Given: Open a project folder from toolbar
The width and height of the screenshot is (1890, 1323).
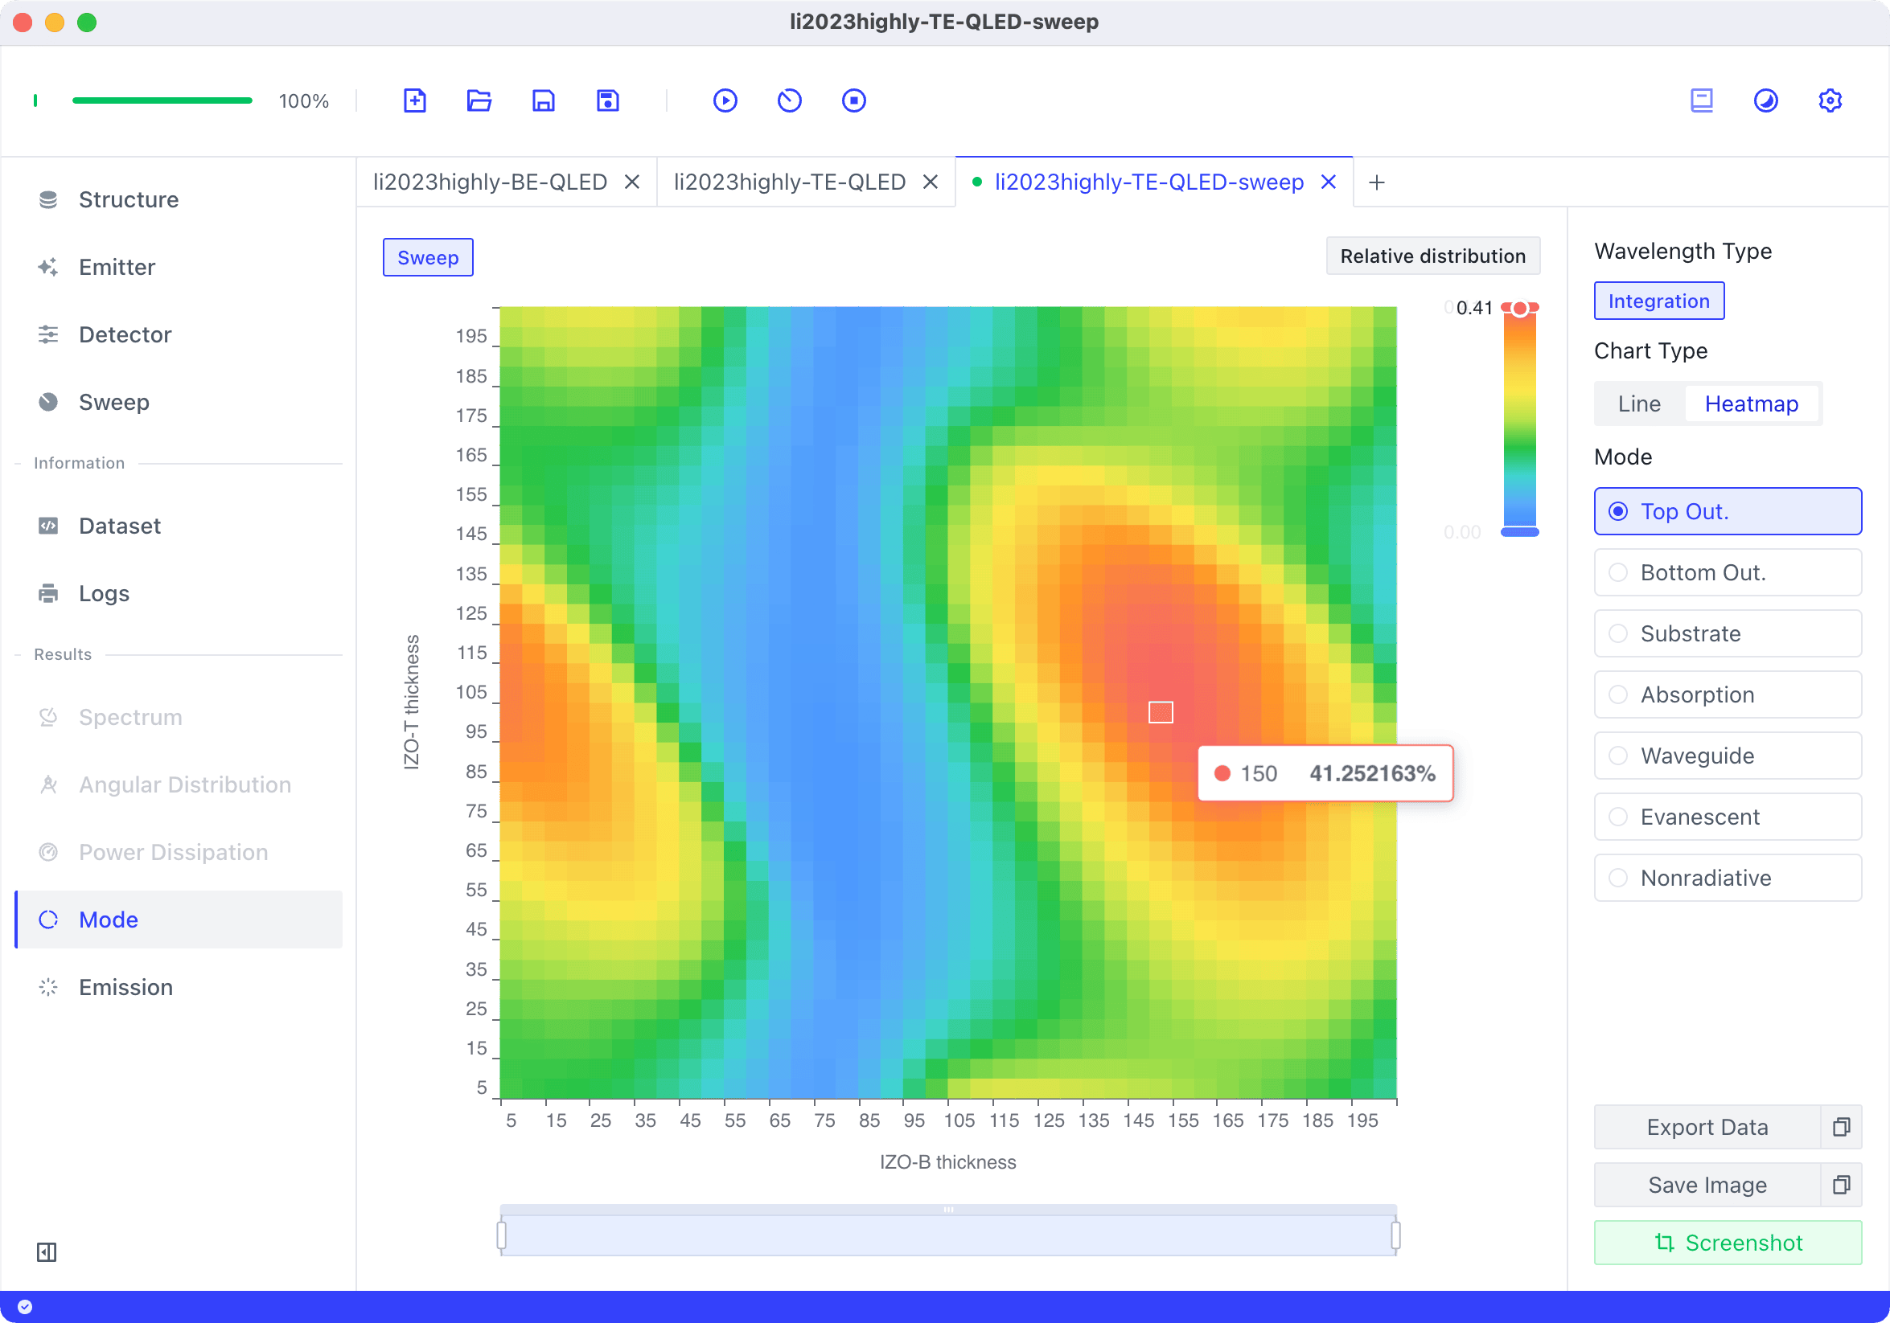Looking at the screenshot, I should coord(479,100).
